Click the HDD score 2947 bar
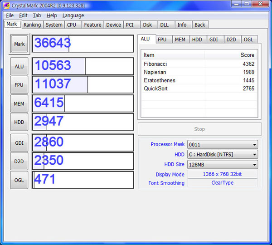Viewport: 272px width, 245px height. point(83,122)
